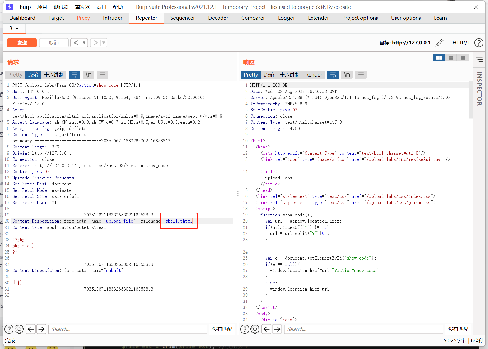Viewport: 488px width, 349px height.
Task: Click the 取消 cancel button
Action: pyautogui.click(x=54, y=43)
